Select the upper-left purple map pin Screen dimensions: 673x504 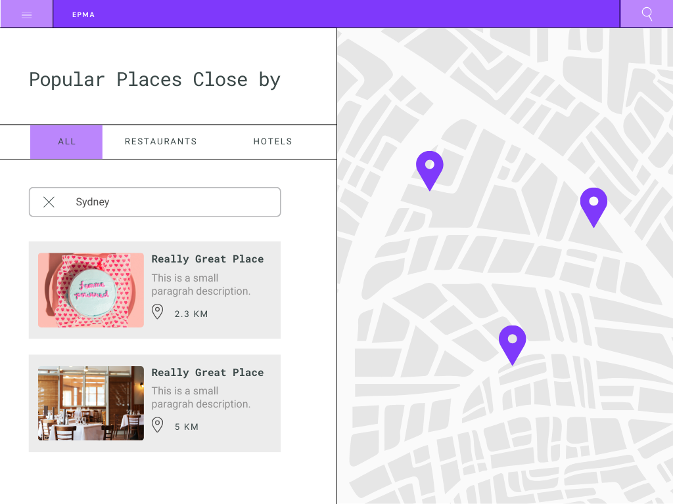tap(430, 171)
